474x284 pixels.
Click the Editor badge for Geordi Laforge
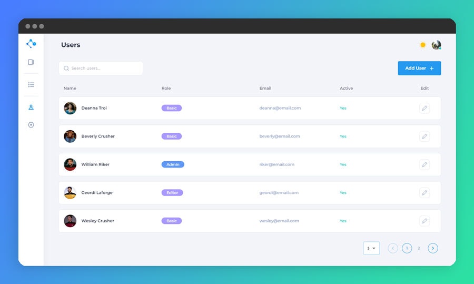tap(172, 193)
